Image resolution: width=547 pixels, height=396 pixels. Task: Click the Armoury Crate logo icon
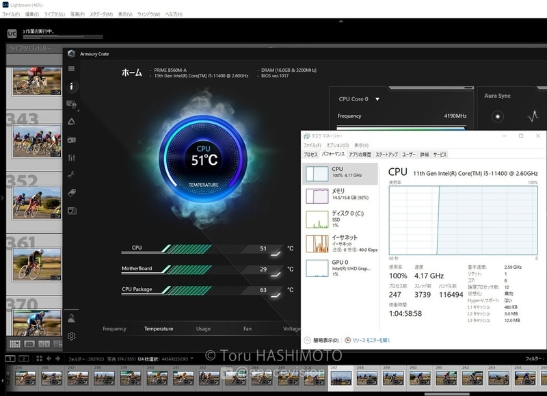72,54
